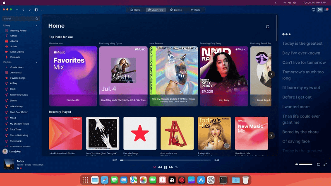The width and height of the screenshot is (331, 186).
Task: Open the Trash in the dock
Action: click(x=245, y=180)
